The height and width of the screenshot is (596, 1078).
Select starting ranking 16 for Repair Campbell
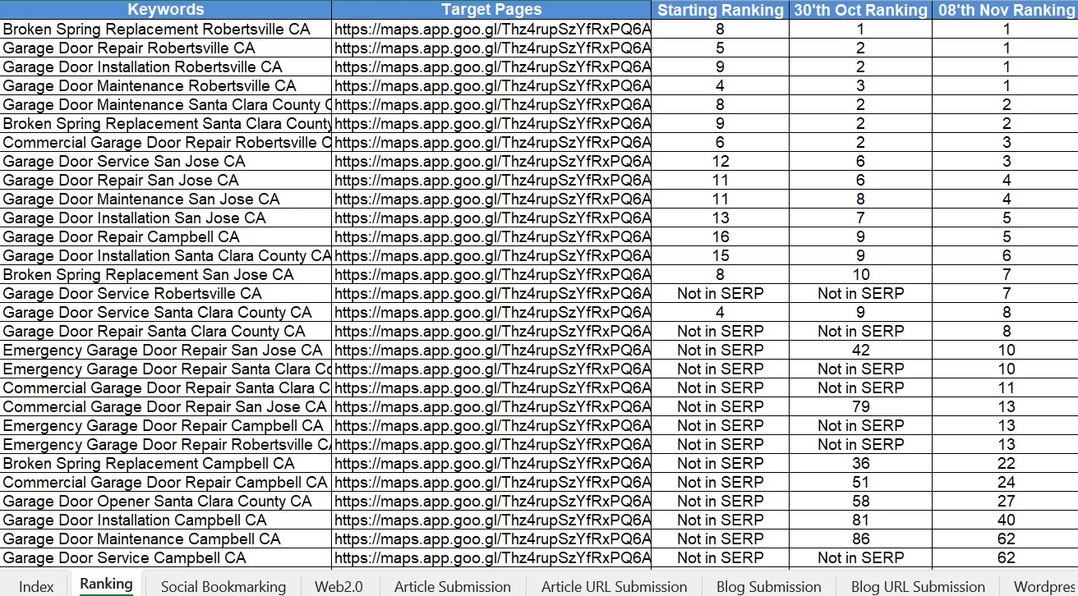pyautogui.click(x=721, y=236)
